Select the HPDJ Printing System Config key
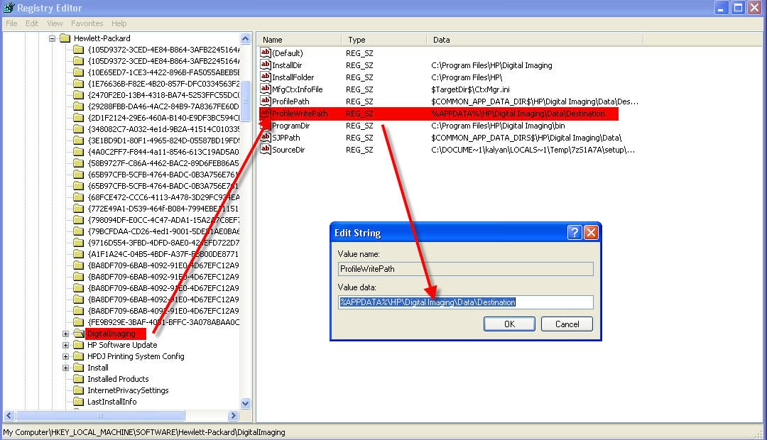 click(136, 356)
